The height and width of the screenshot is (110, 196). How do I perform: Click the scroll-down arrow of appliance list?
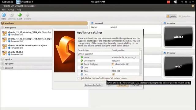pos(141,75)
